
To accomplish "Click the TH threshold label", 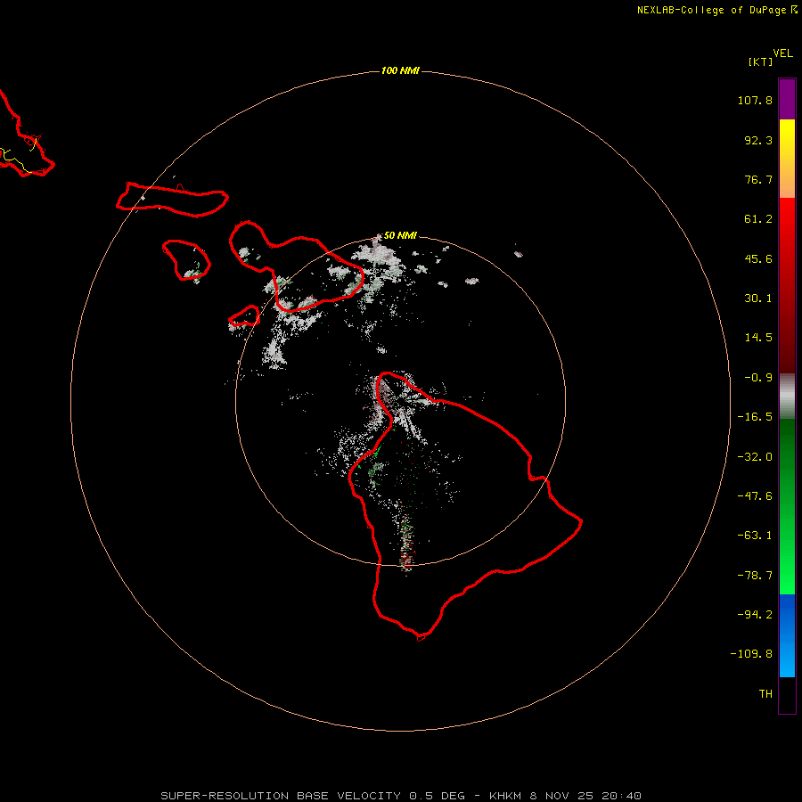I will pos(765,694).
